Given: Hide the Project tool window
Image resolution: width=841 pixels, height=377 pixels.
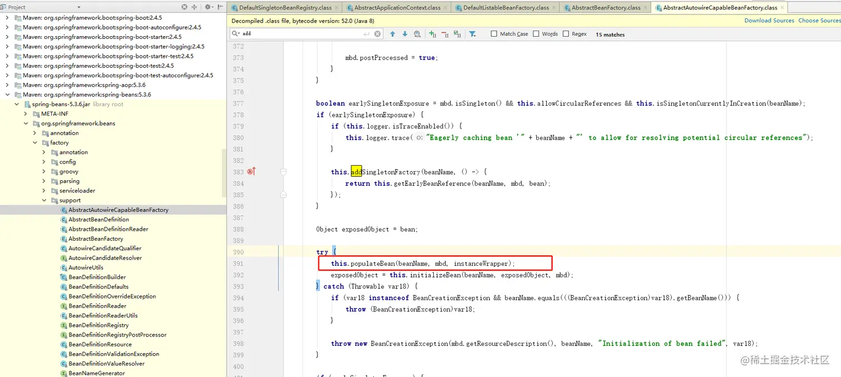Looking at the screenshot, I should pos(219,7).
